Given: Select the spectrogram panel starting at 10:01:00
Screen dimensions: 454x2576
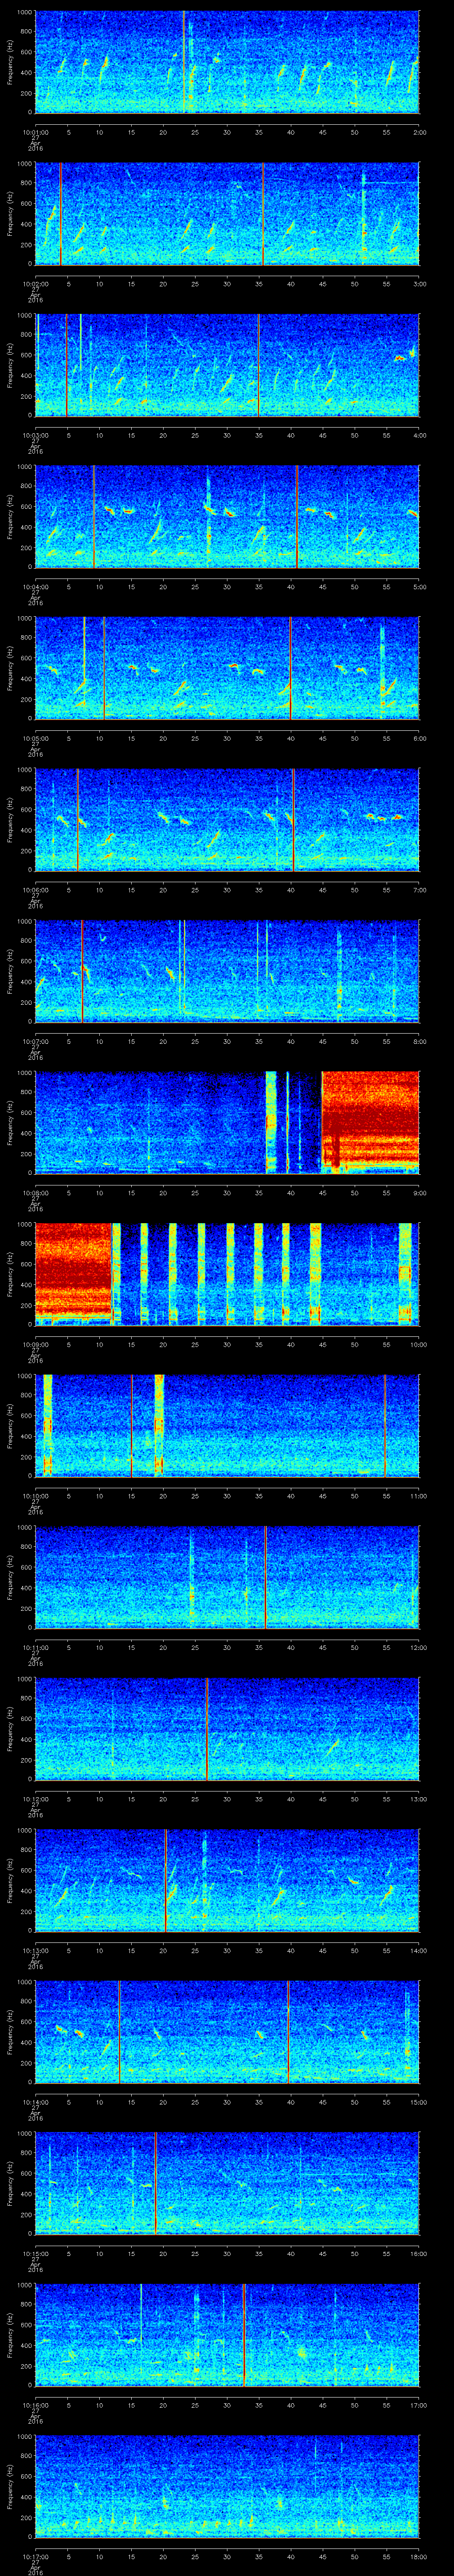Looking at the screenshot, I should (227, 62).
